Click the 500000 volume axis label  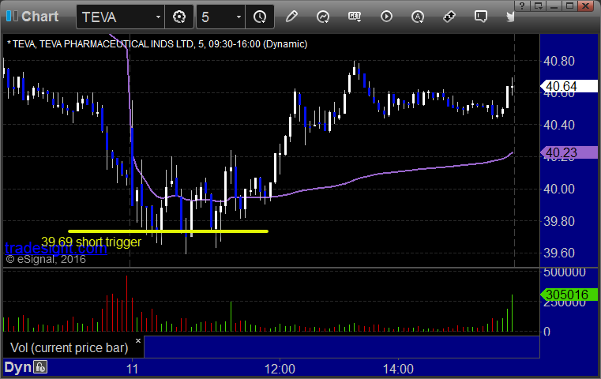[x=565, y=272]
